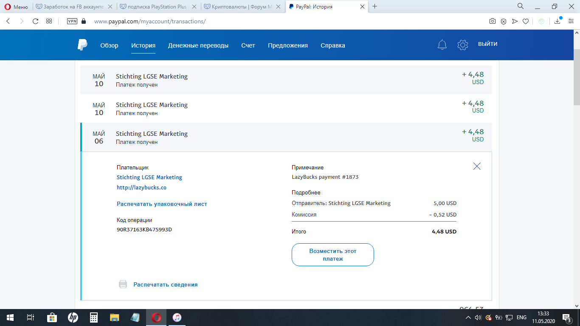Switch to the Криптовалюты forum tab
The image size is (580, 326).
tap(243, 7)
